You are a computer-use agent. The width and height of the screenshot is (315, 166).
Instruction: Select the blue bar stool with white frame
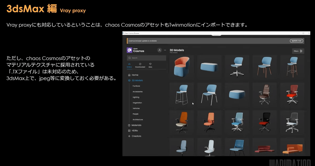click(x=182, y=94)
